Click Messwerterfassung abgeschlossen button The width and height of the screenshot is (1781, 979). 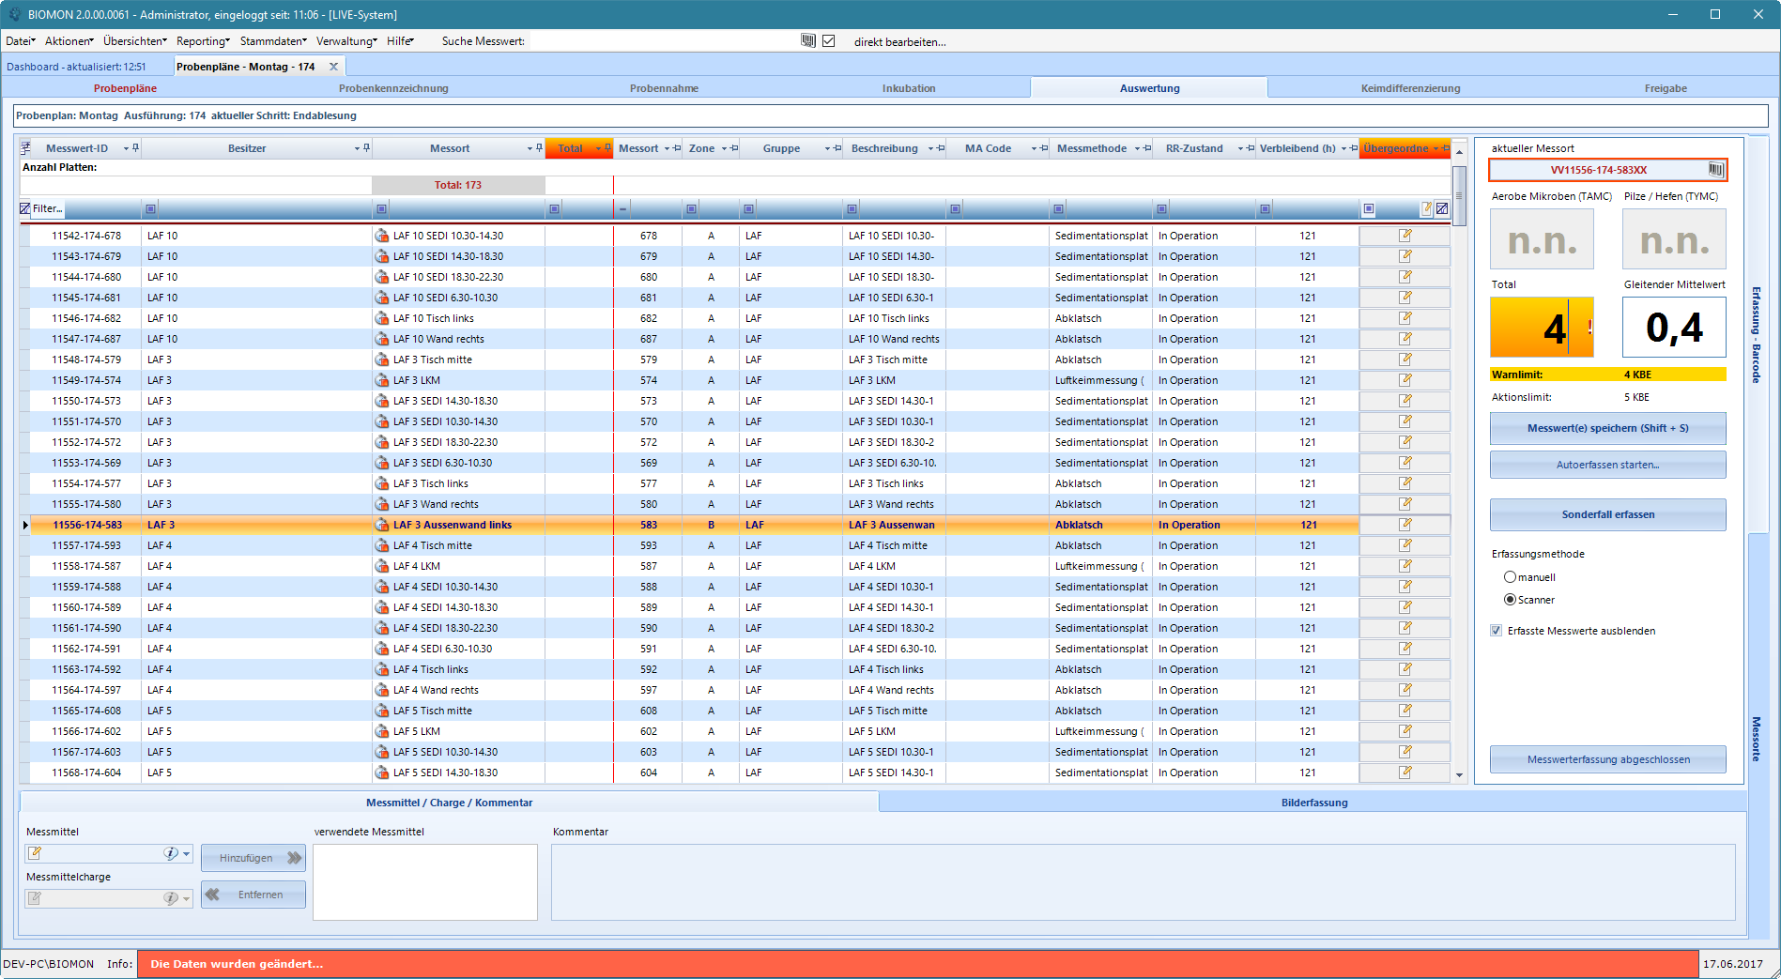pos(1607,759)
